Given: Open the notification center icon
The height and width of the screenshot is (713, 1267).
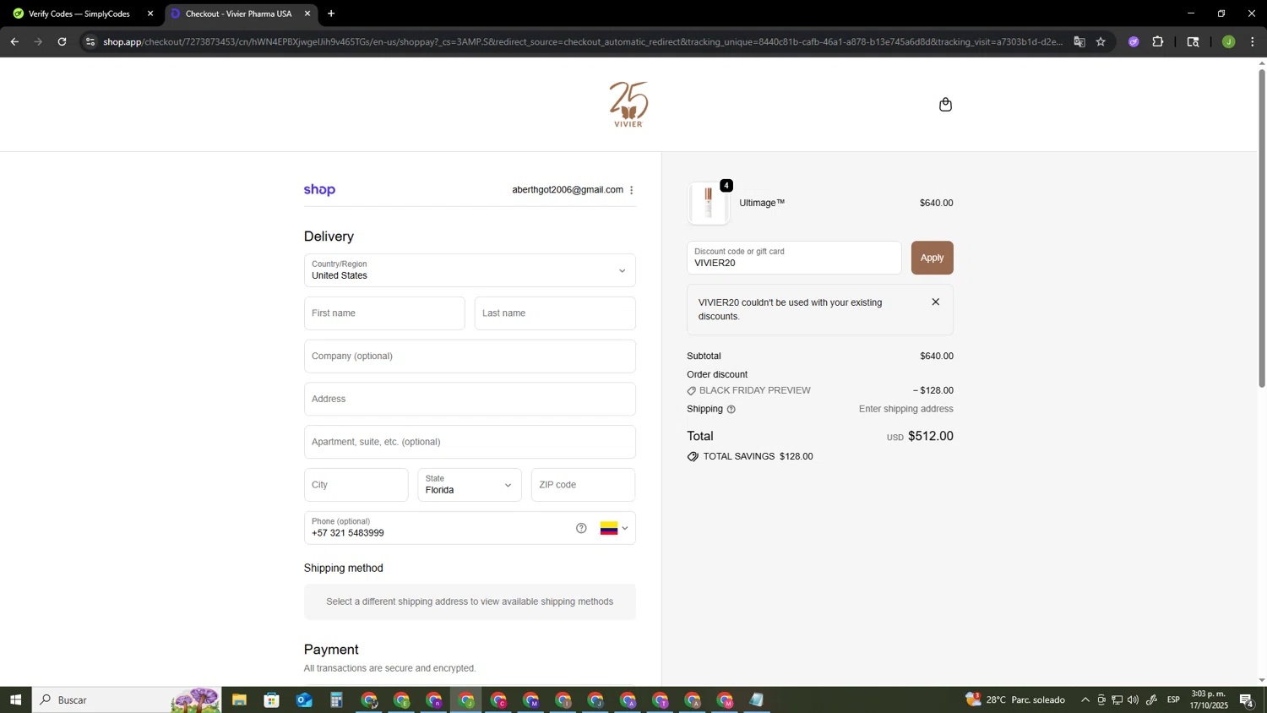Looking at the screenshot, I should [x=1247, y=699].
